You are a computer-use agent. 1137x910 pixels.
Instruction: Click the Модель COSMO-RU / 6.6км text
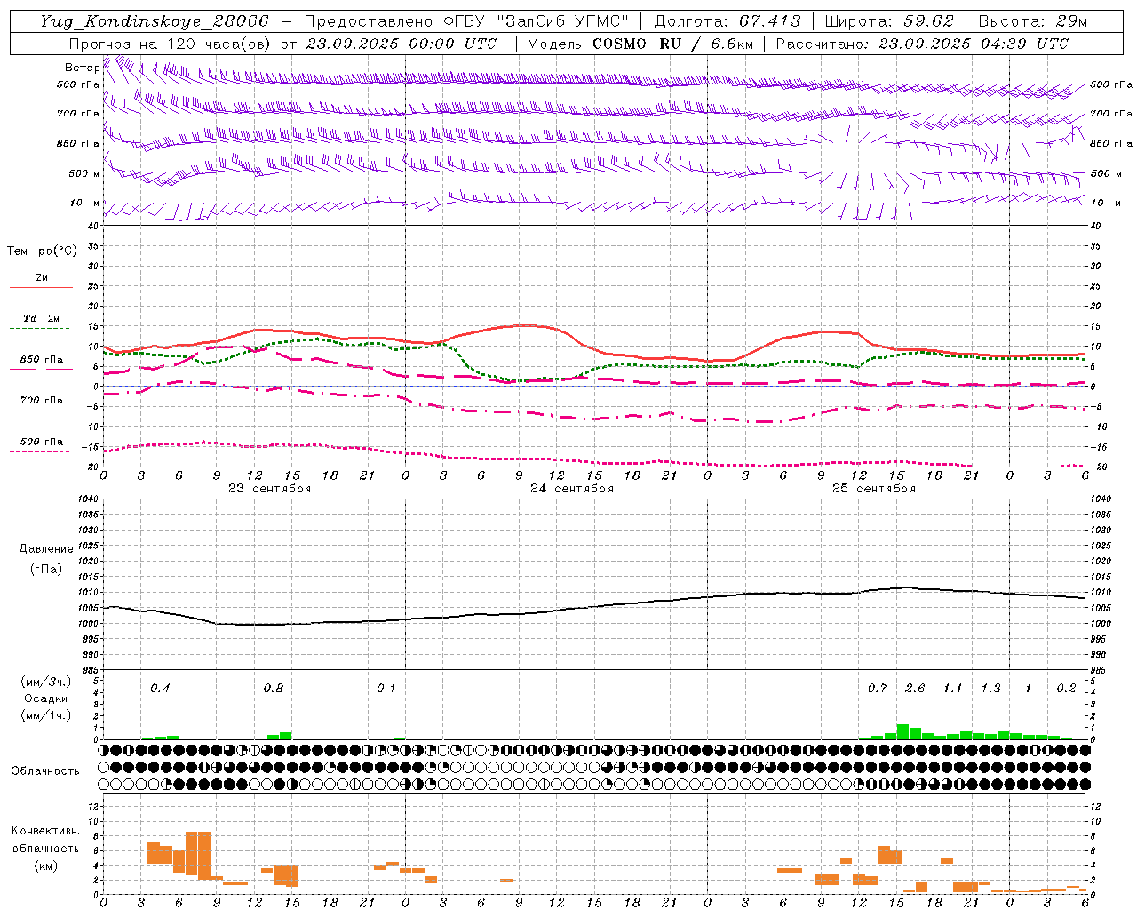pos(640,44)
